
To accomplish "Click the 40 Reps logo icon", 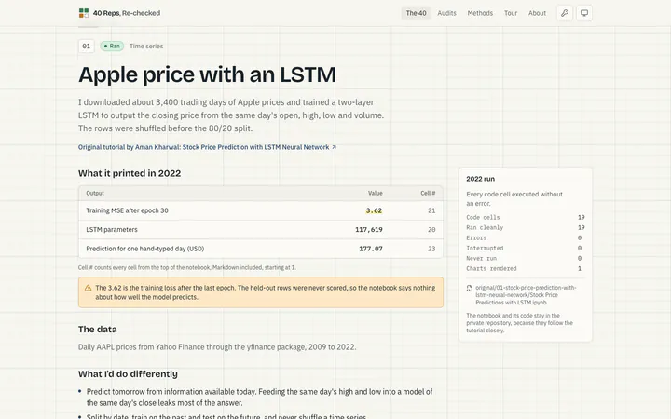I will pos(84,13).
